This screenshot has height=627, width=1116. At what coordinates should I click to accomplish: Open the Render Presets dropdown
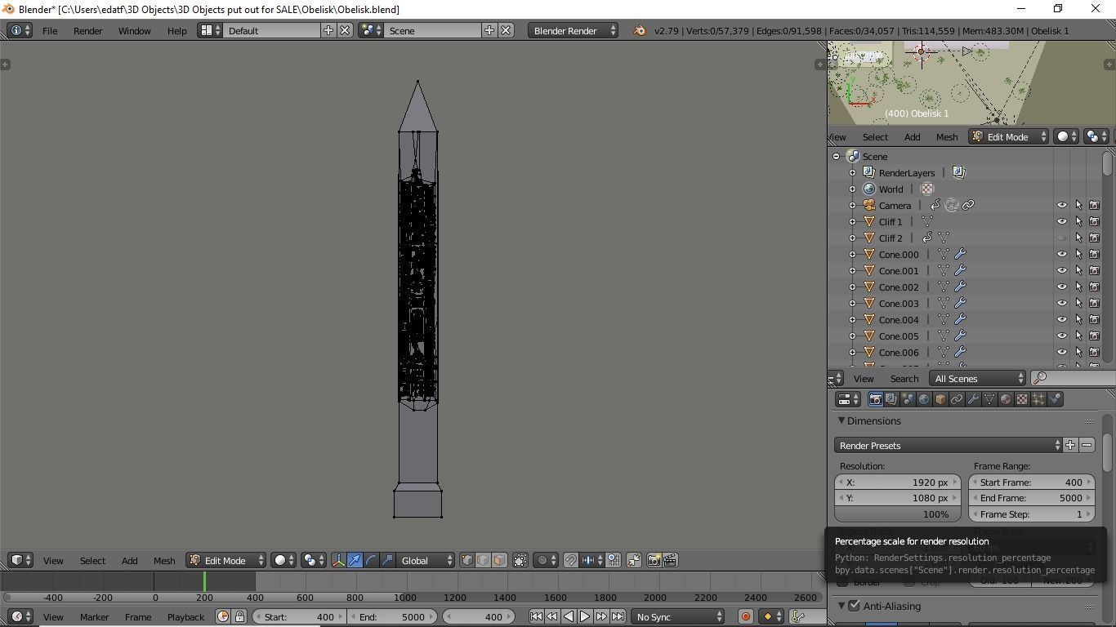tap(949, 445)
